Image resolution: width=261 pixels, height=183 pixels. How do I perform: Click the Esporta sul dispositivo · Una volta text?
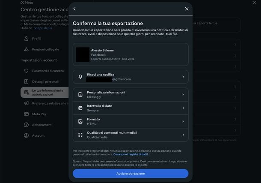pyautogui.click(x=113, y=59)
